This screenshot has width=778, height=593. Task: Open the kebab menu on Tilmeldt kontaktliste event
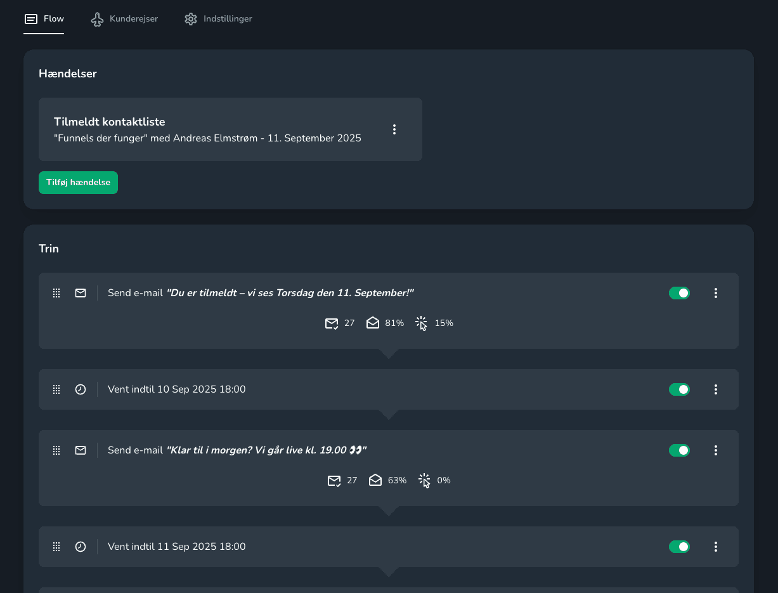pyautogui.click(x=394, y=129)
